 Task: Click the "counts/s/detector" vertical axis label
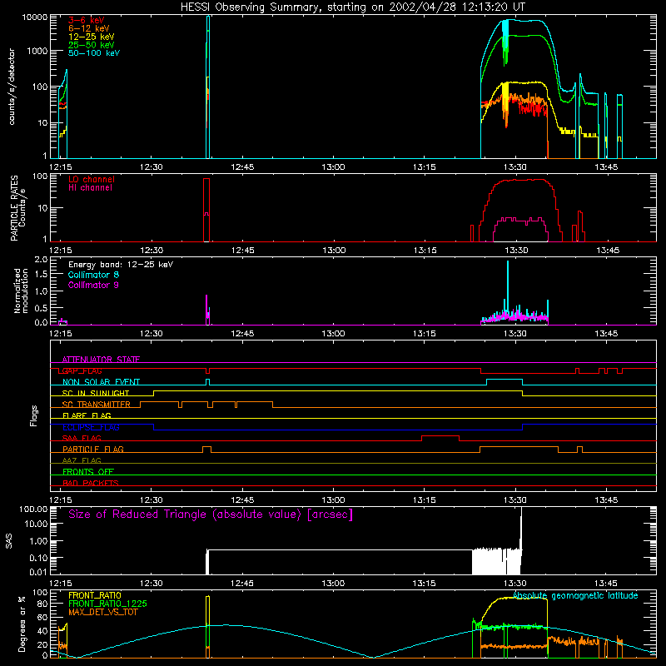(x=12, y=87)
